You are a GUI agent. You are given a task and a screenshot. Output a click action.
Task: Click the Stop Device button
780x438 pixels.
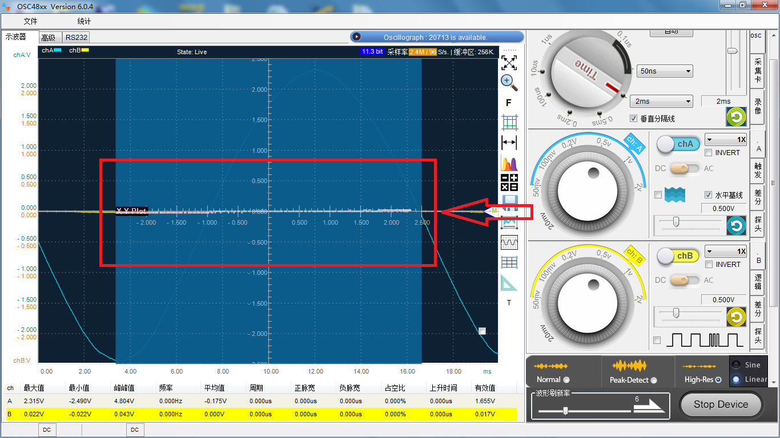pyautogui.click(x=721, y=404)
